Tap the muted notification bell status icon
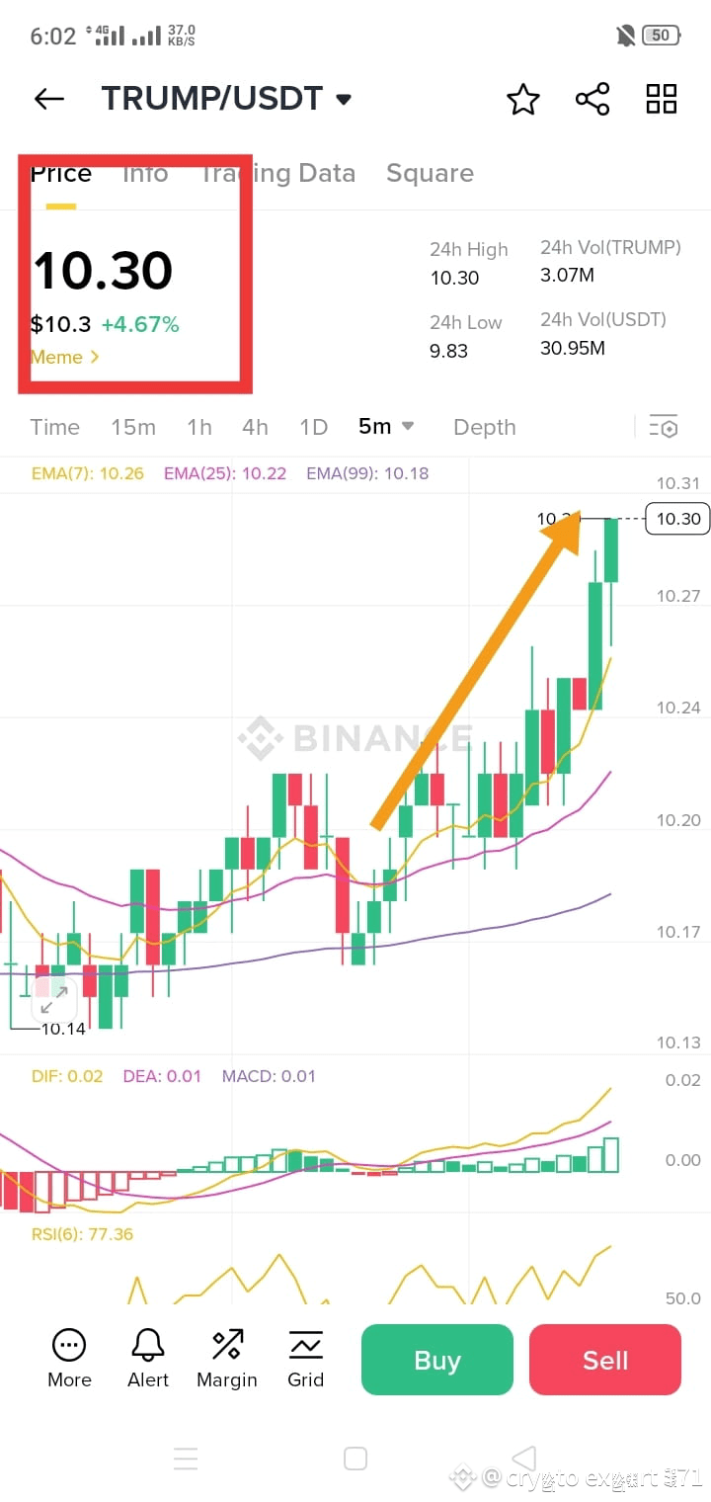The image size is (711, 1502). click(x=626, y=37)
